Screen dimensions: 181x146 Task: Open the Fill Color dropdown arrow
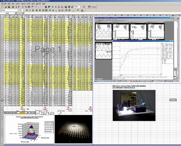[x=80, y=10]
